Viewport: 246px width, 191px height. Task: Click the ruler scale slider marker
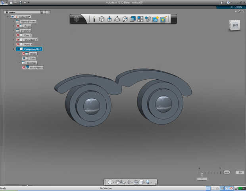point(202,174)
